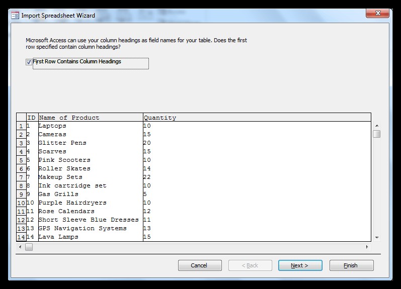Click row selector number 14
The image size is (401, 289).
(21, 237)
